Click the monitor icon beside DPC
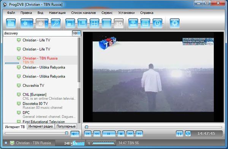228x149 pixels. coord(19,113)
